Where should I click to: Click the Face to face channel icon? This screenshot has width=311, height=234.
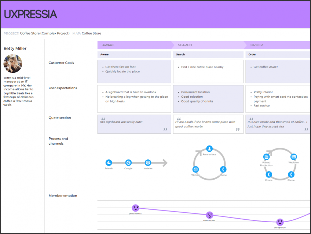tap(209, 150)
